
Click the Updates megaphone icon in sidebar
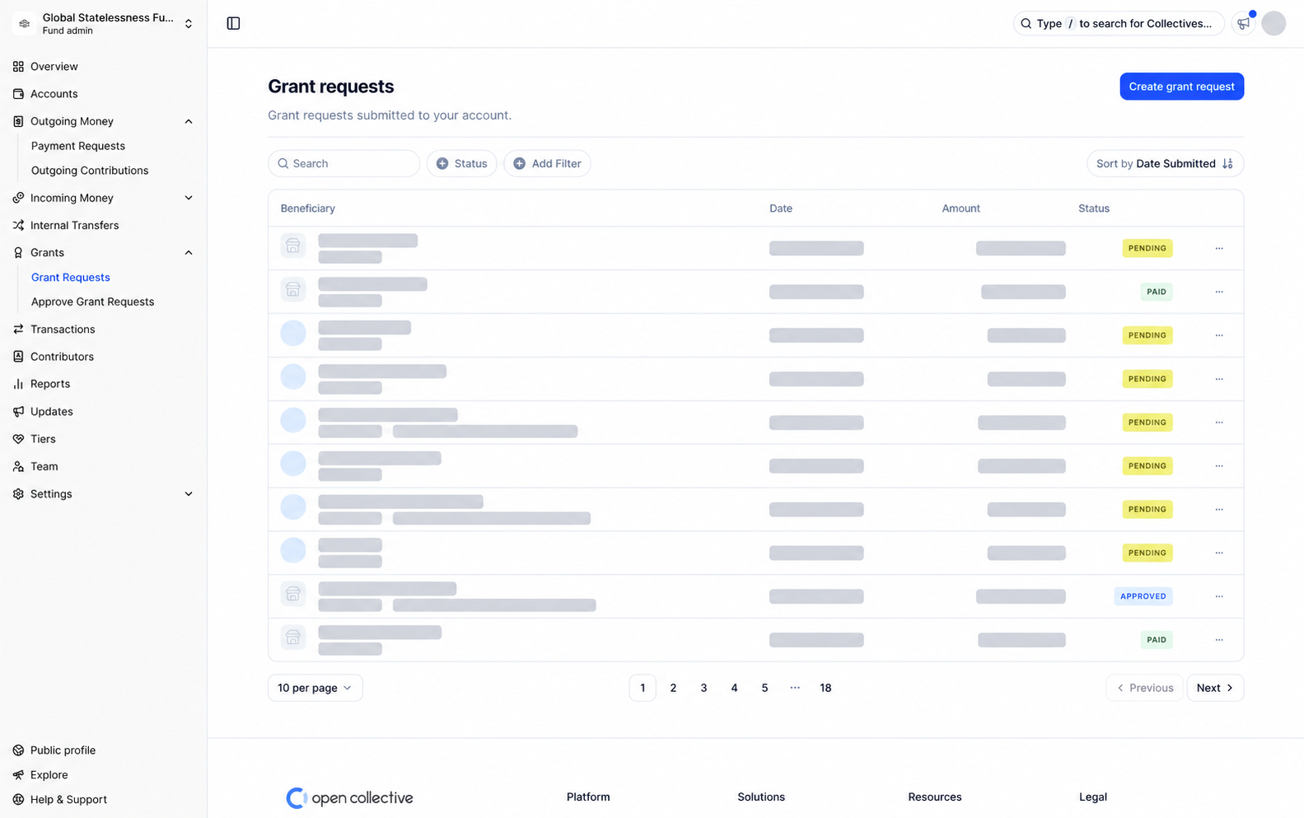(x=18, y=412)
